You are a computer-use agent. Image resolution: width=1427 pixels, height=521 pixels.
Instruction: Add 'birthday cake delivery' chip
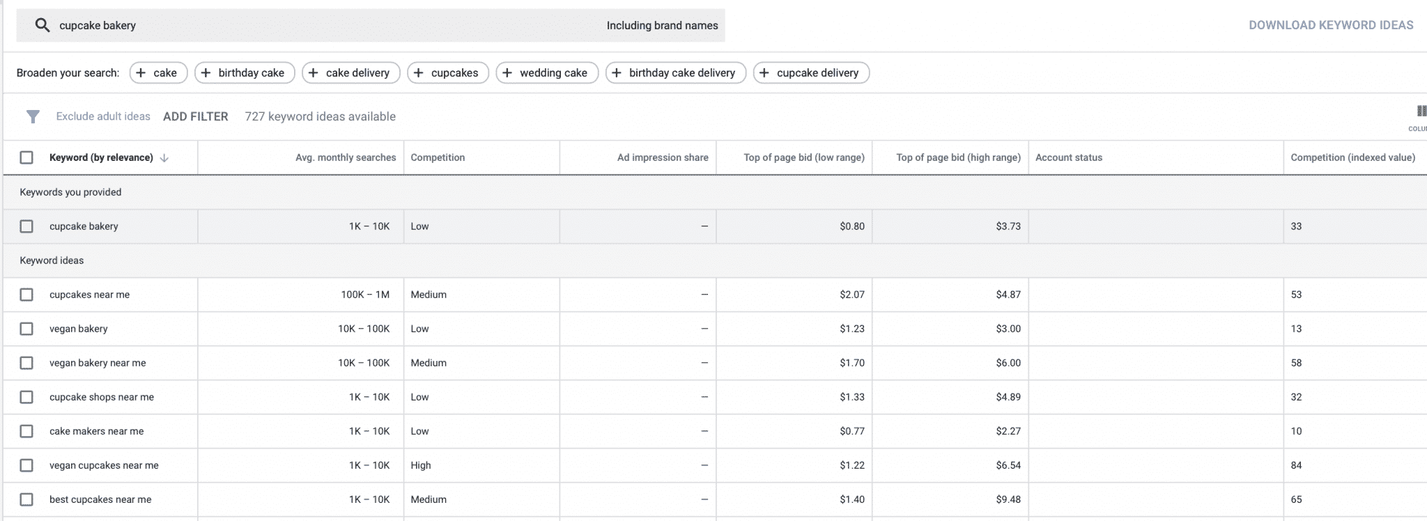click(676, 73)
